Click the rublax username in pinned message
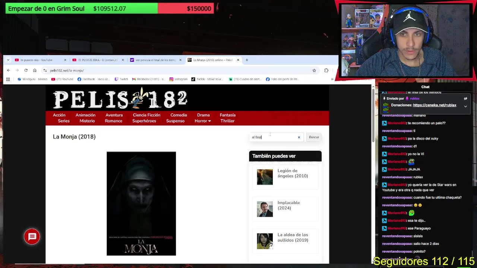Image resolution: width=477 pixels, height=268 pixels. 415,99
